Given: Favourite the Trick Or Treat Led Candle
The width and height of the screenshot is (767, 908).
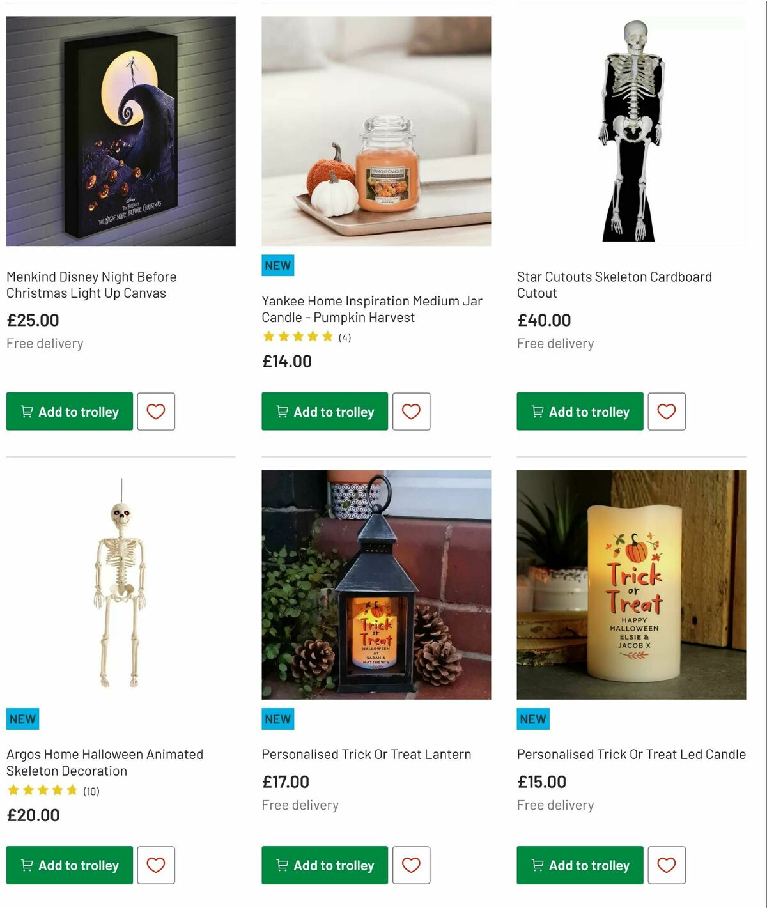Looking at the screenshot, I should point(667,865).
